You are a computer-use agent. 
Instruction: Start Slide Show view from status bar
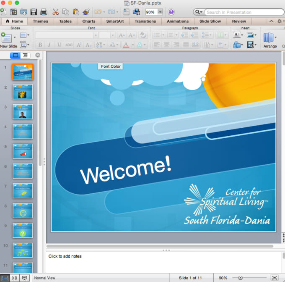[24, 278]
